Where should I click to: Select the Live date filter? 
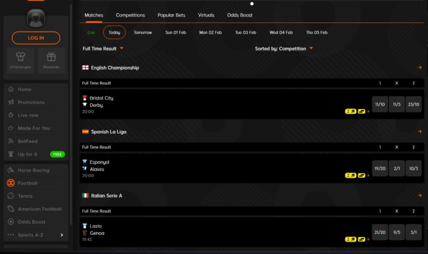click(x=91, y=33)
